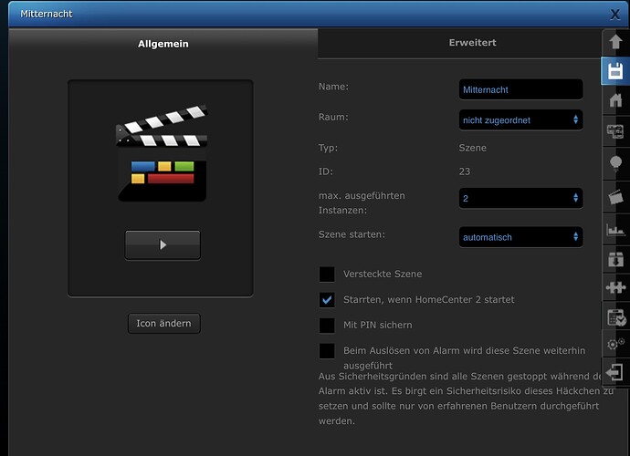
Task: Open the Raum dropdown
Action: 520,120
